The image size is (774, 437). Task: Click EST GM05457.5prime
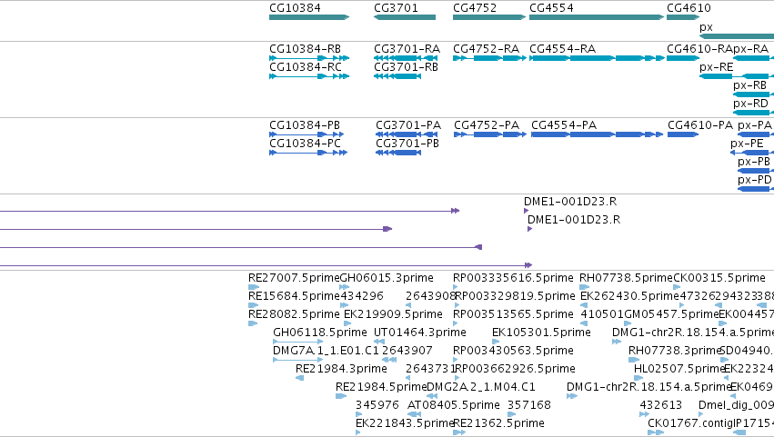pyautogui.click(x=671, y=314)
